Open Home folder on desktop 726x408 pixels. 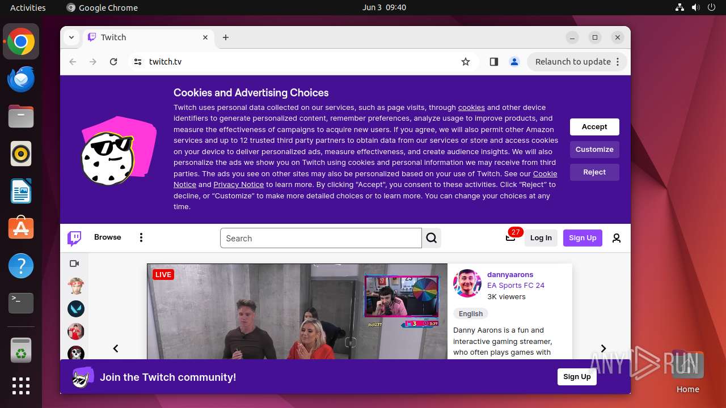click(687, 372)
